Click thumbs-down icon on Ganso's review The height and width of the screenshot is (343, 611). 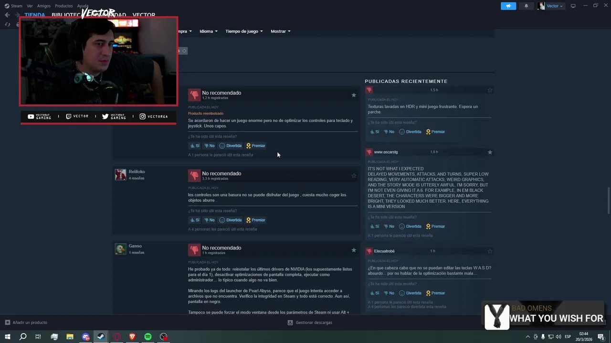coord(194,250)
